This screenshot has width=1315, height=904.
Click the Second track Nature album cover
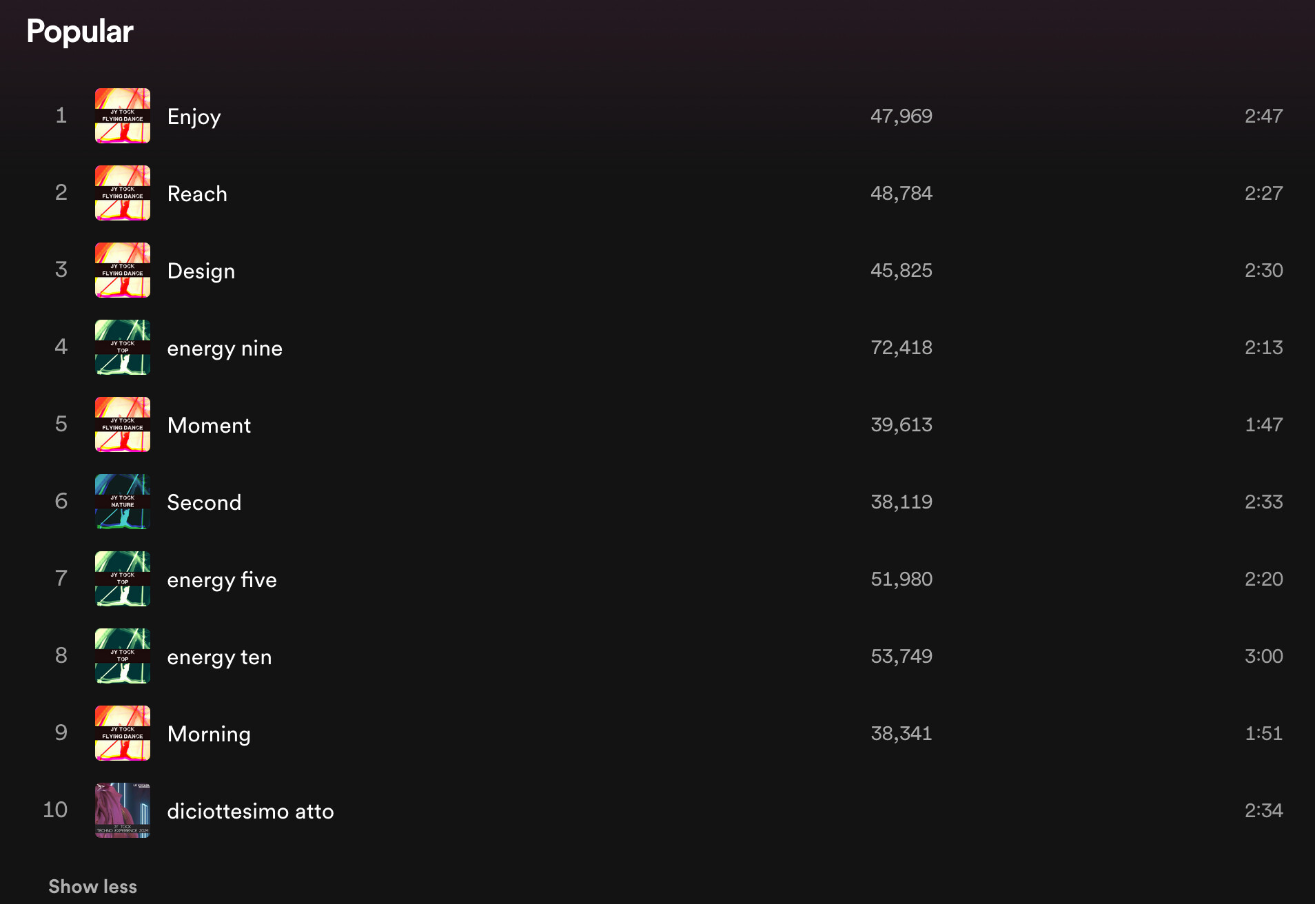pos(123,502)
